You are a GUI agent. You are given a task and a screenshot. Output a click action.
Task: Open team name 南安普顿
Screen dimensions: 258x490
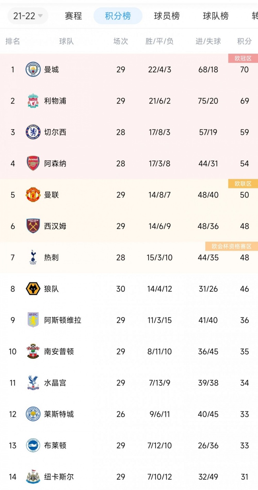click(x=59, y=351)
